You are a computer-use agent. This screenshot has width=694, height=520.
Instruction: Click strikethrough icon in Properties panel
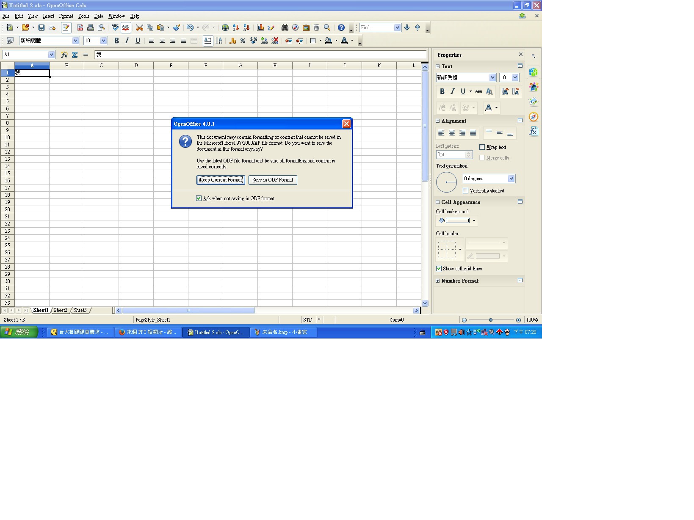pyautogui.click(x=478, y=91)
